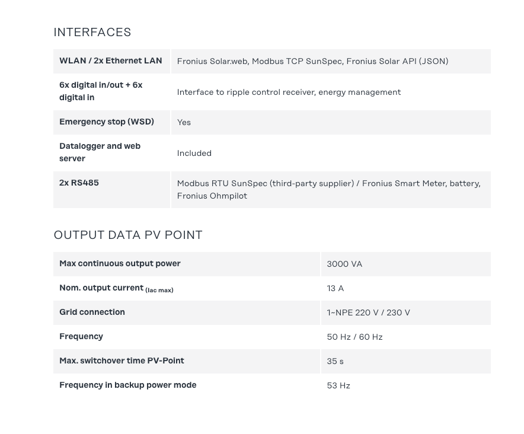Click the Included value cell
Viewport: 524px width, 434px height.
point(194,154)
